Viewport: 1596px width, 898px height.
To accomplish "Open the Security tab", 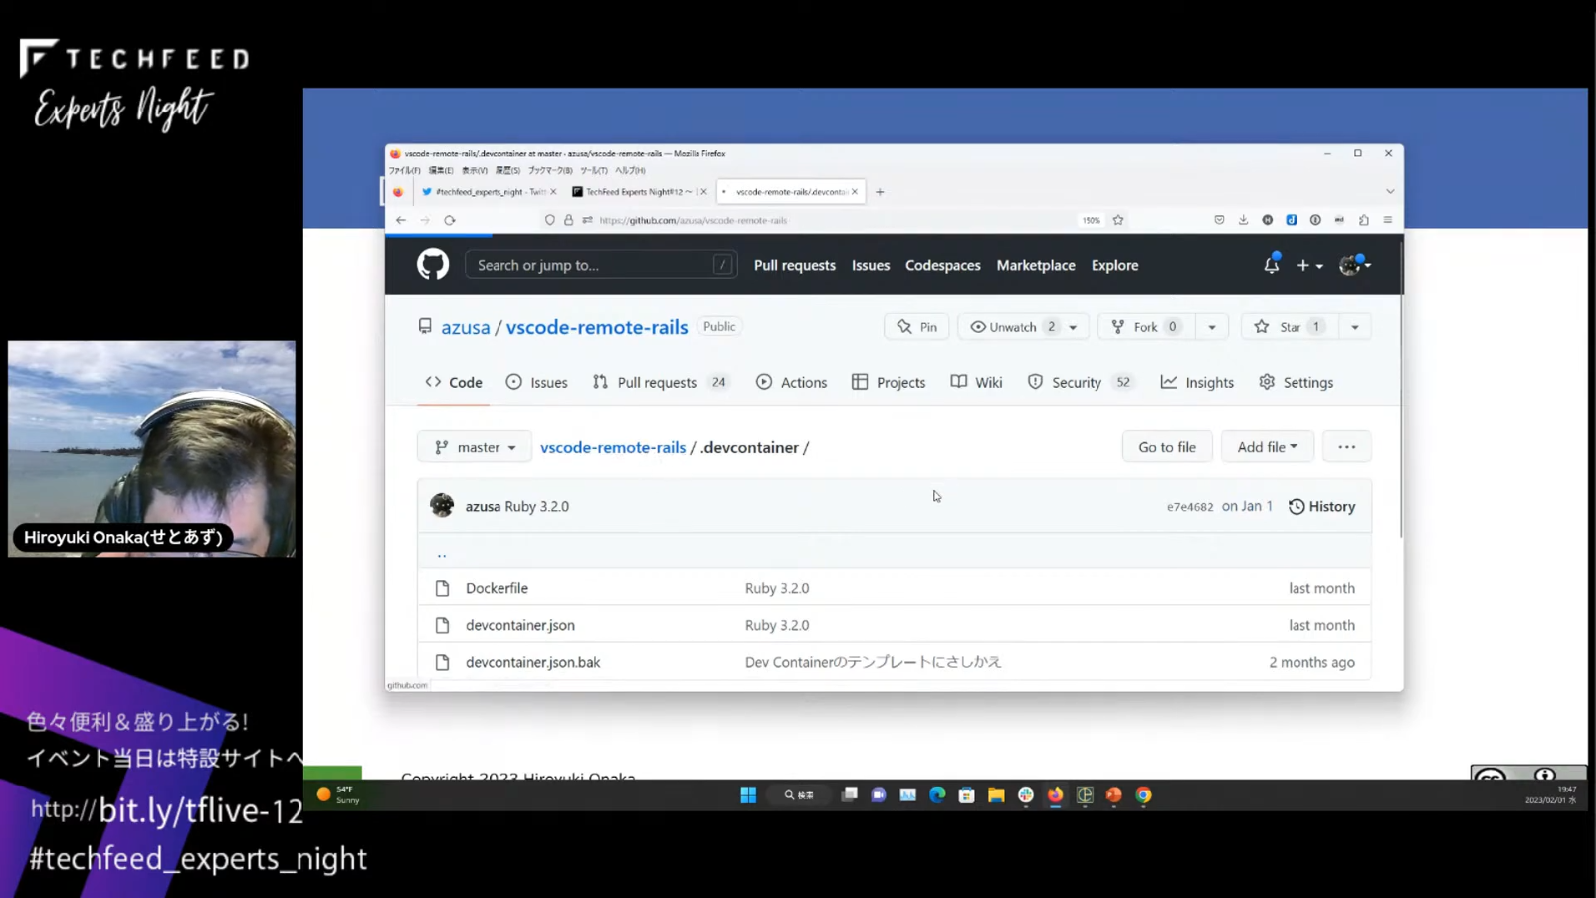I will 1081,382.
